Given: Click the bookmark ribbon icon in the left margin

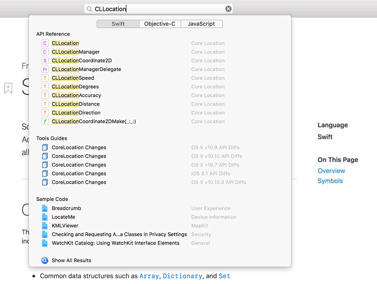Looking at the screenshot, I should [8, 88].
